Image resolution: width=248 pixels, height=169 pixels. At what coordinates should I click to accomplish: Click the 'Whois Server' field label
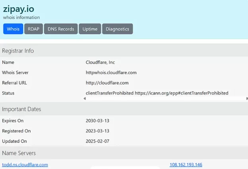pos(15,73)
